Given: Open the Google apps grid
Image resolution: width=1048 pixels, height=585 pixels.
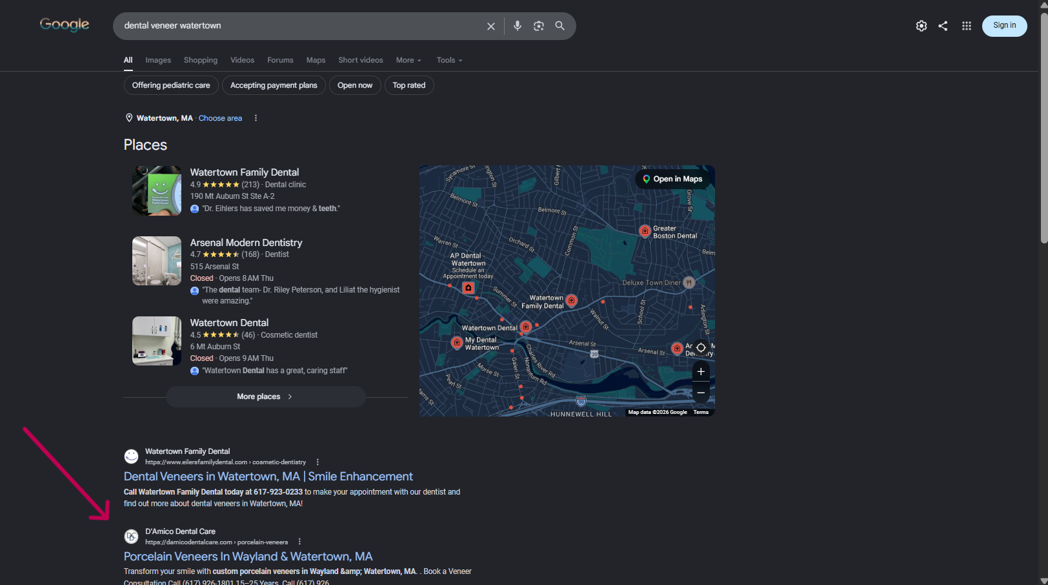Looking at the screenshot, I should tap(967, 26).
